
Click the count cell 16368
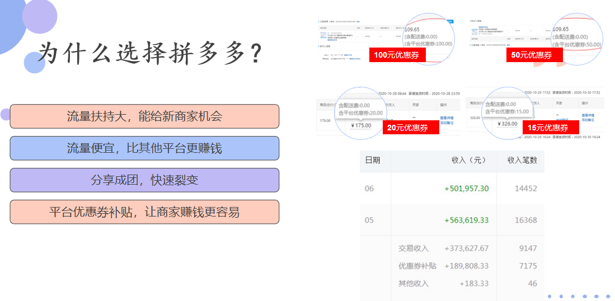tap(526, 220)
